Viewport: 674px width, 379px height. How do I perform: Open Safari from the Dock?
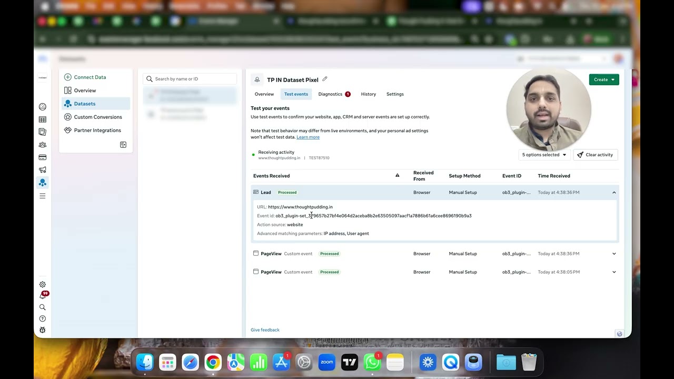pos(190,362)
